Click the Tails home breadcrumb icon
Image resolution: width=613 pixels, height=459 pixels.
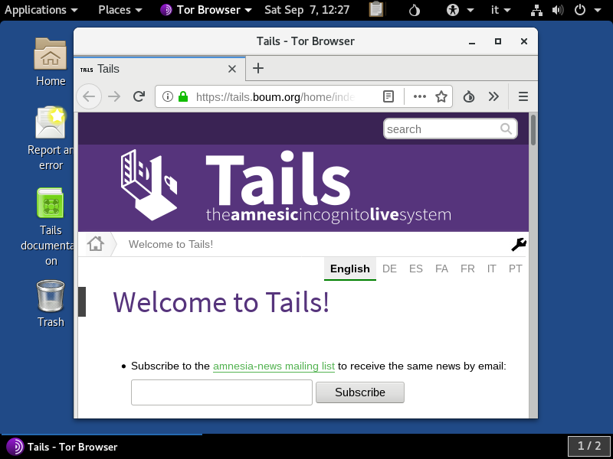pyautogui.click(x=95, y=244)
